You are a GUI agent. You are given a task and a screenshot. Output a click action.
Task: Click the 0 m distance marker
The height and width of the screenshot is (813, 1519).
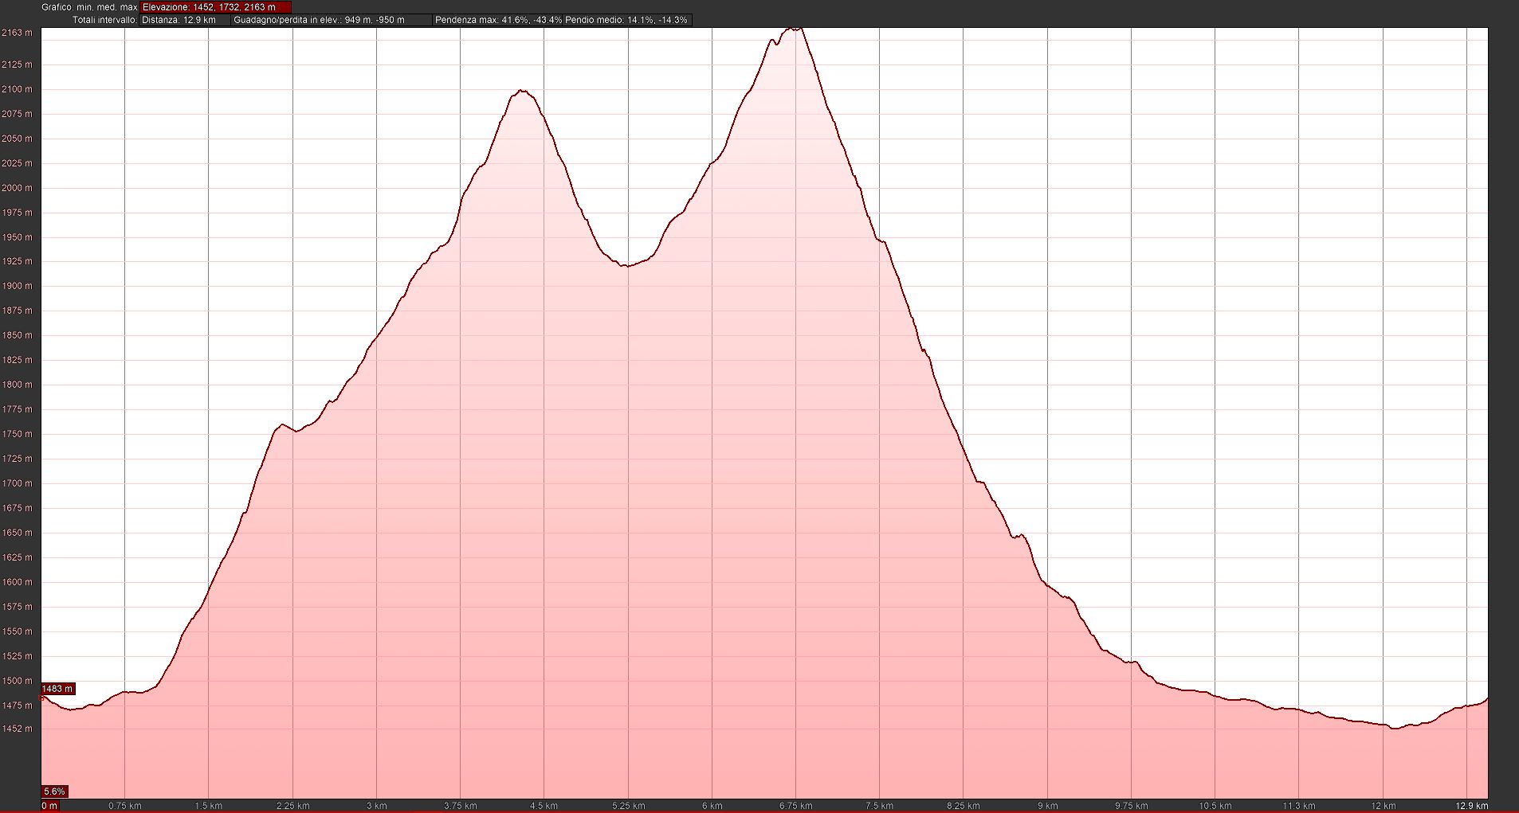(x=49, y=806)
